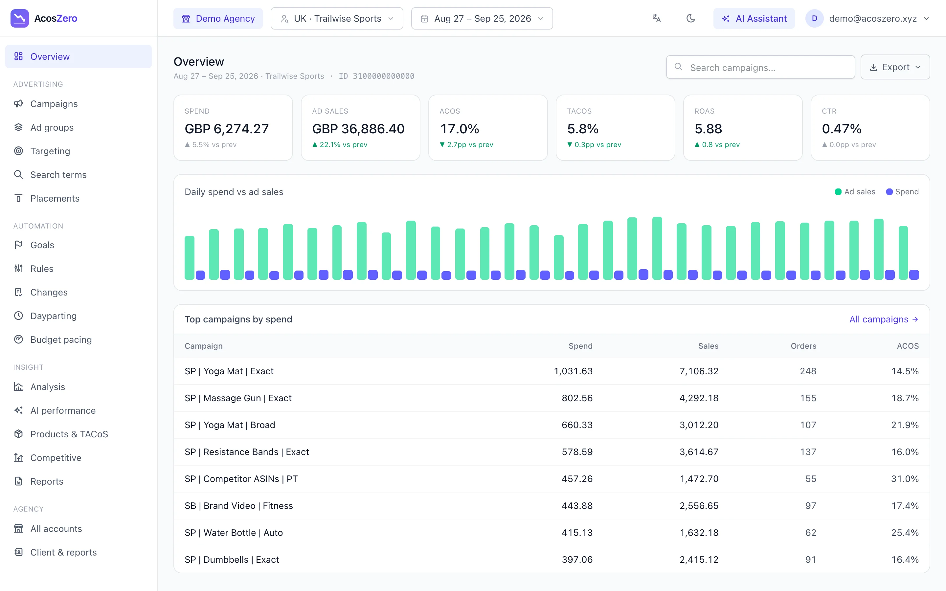The image size is (946, 591).
Task: Click the AcosZero logo icon
Action: 20,18
